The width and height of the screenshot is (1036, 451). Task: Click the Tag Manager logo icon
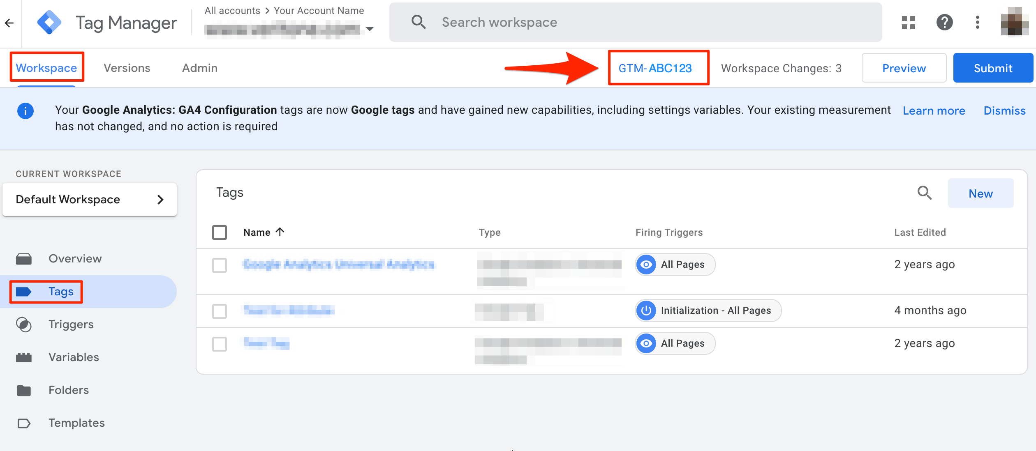pos(49,23)
